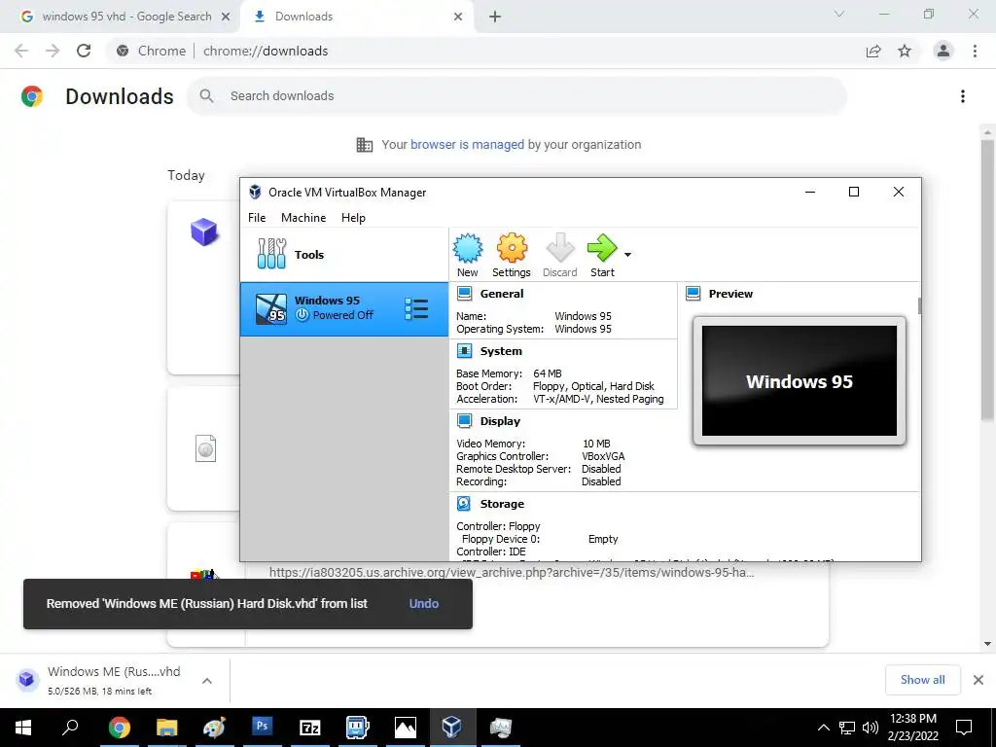Start the Windows 95 virtual machine
The width and height of the screenshot is (996, 747).
point(602,255)
